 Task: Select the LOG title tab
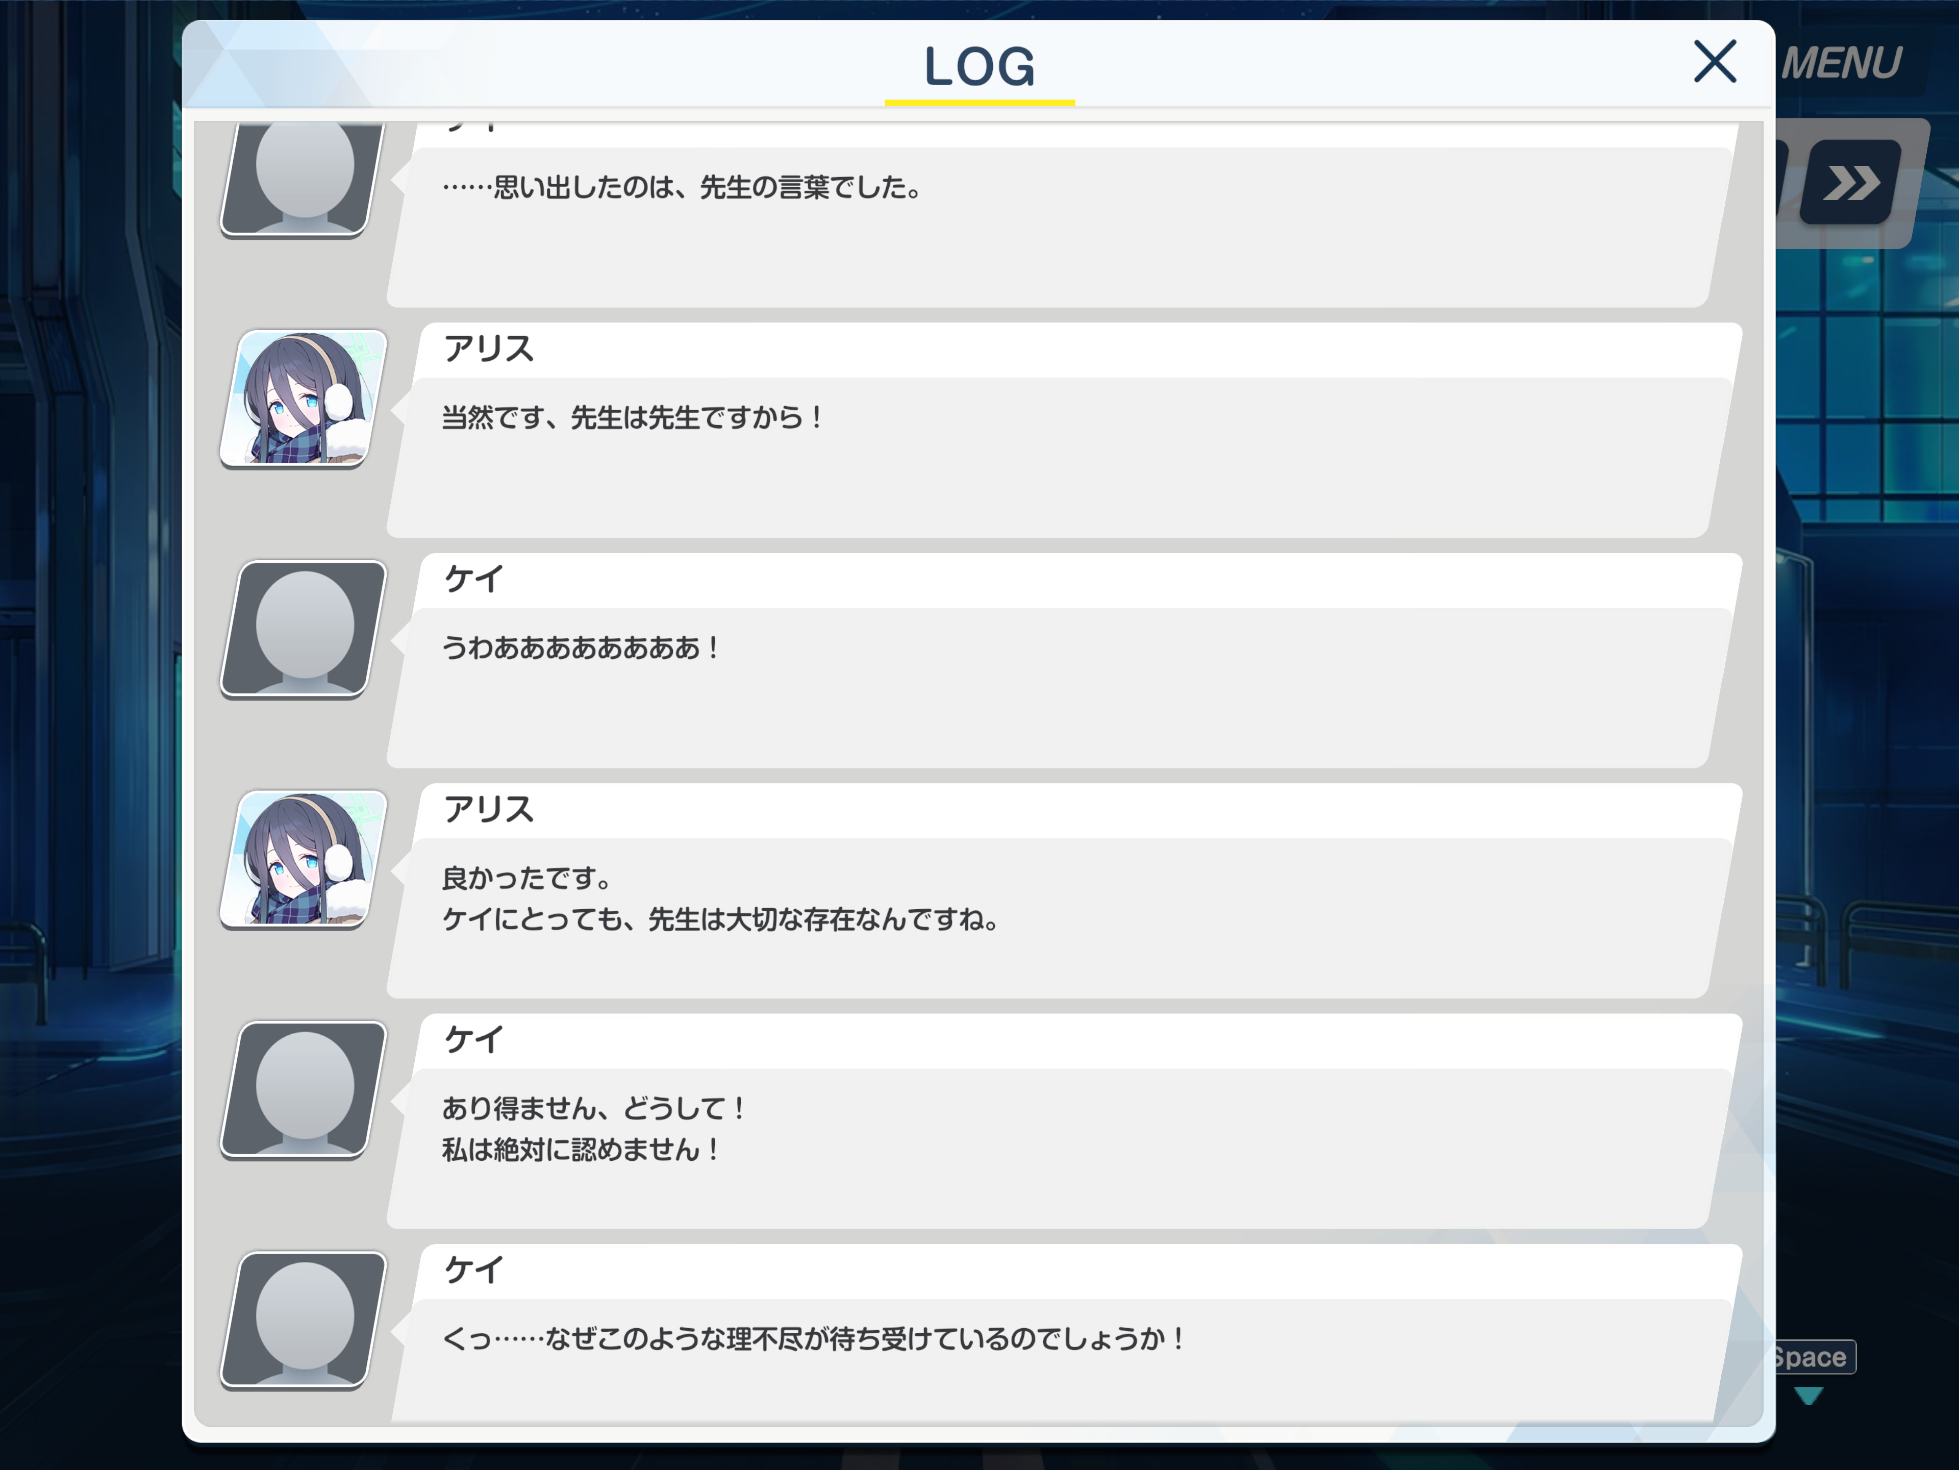pyautogui.click(x=979, y=67)
